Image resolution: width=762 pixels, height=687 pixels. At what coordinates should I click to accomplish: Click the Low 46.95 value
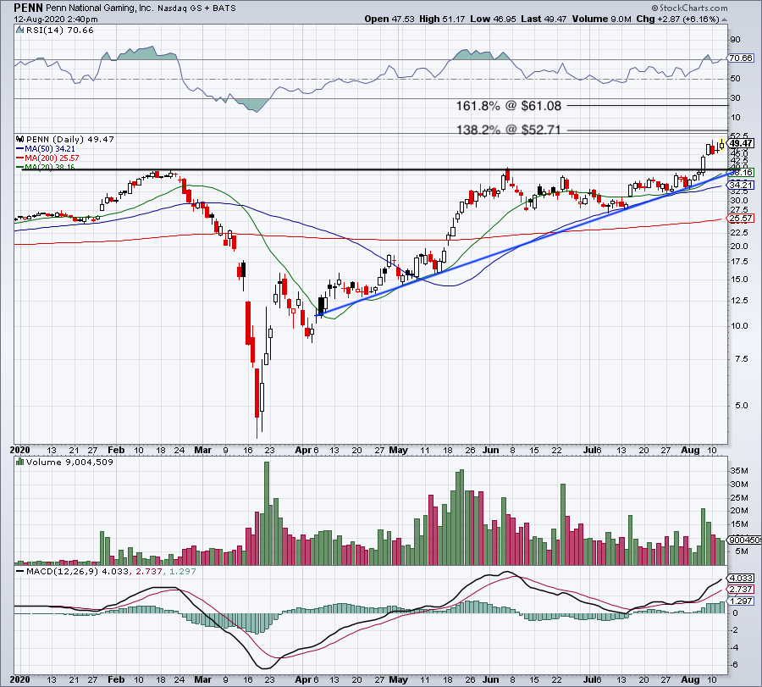coord(494,19)
